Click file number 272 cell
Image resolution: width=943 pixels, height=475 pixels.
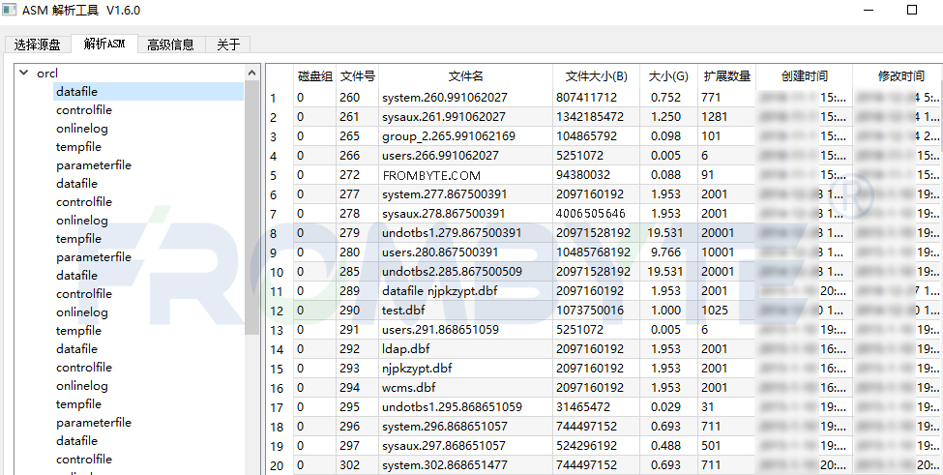point(358,175)
